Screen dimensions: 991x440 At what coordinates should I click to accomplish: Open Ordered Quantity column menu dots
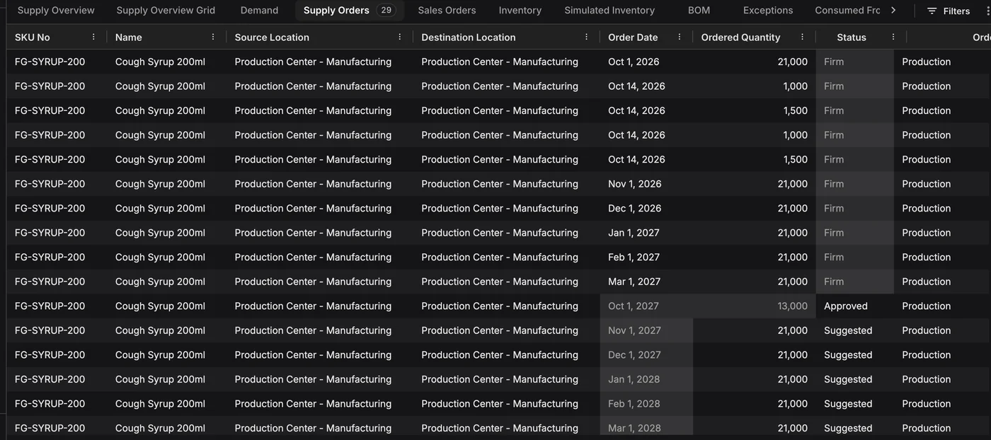point(802,37)
